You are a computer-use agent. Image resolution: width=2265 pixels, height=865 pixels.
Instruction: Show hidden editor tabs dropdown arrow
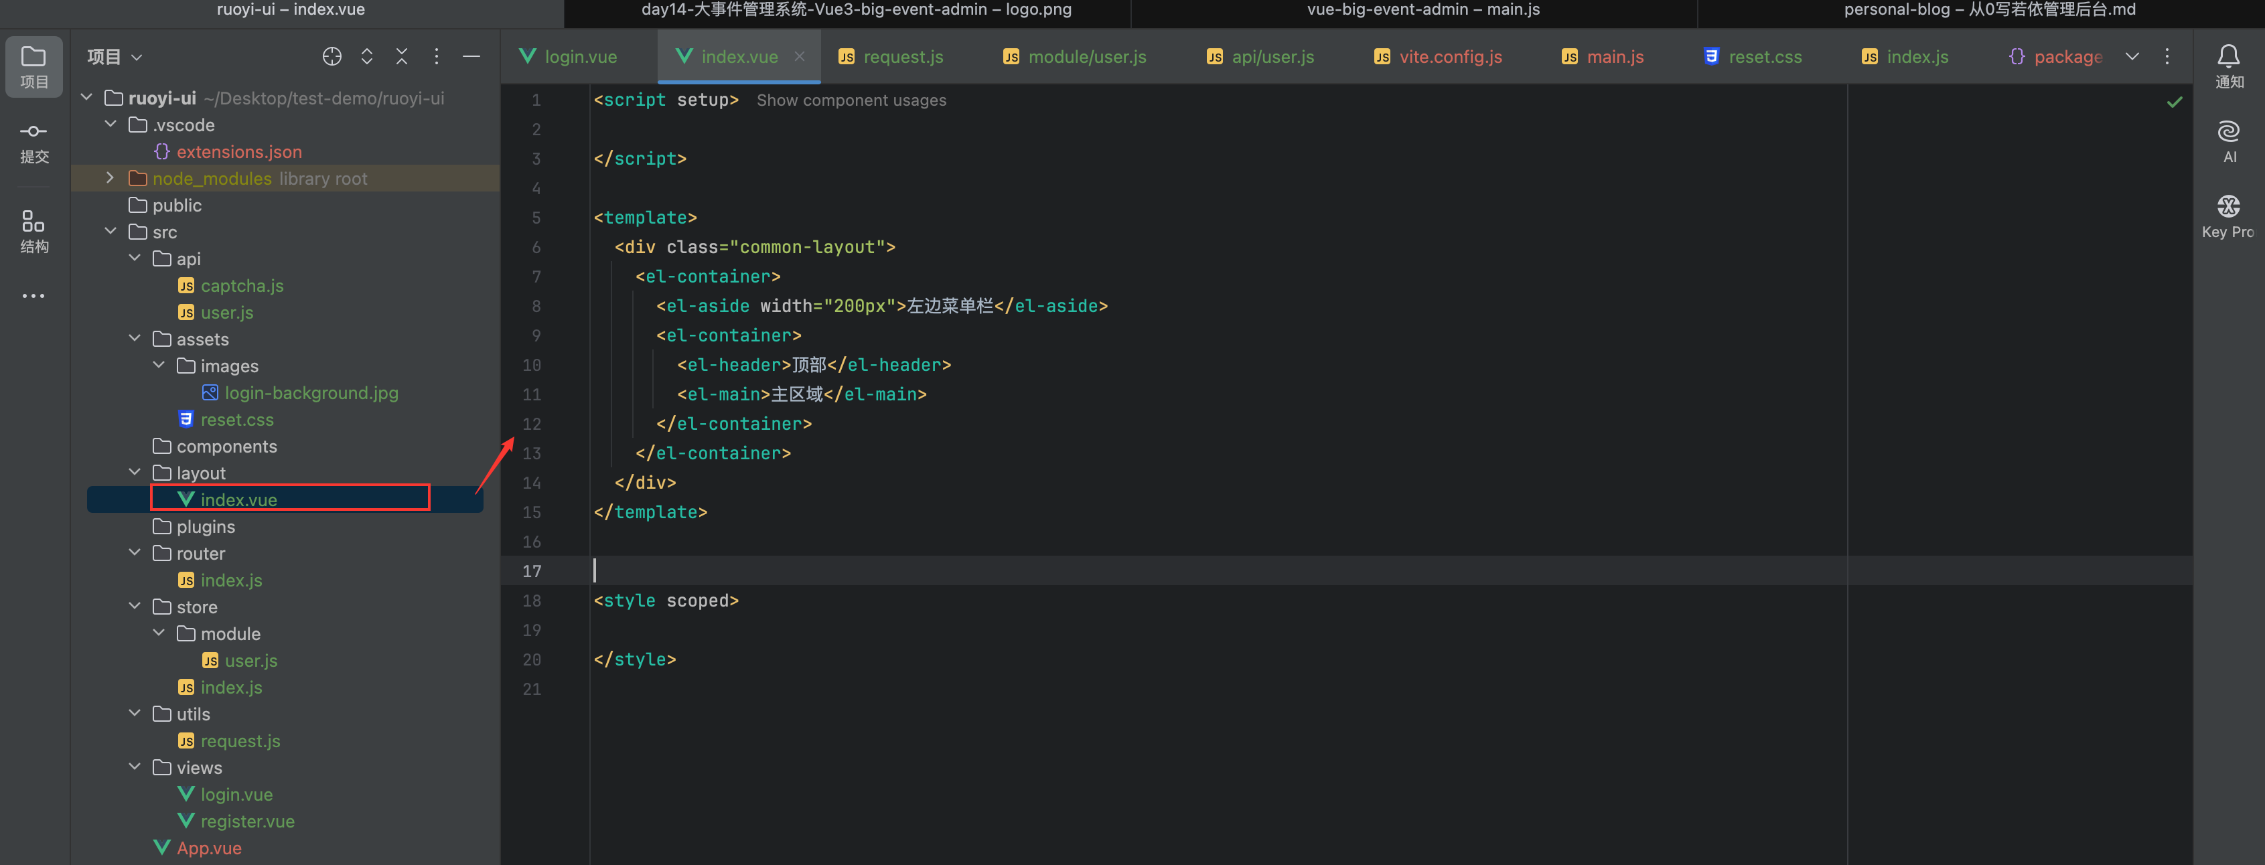pyautogui.click(x=2132, y=56)
